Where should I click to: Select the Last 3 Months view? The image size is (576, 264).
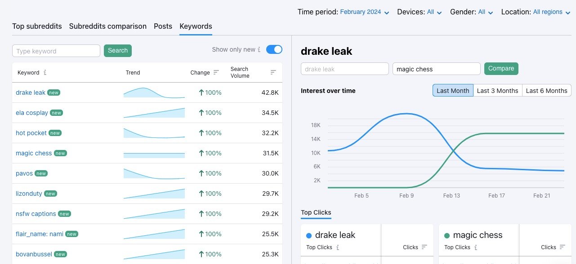point(497,90)
